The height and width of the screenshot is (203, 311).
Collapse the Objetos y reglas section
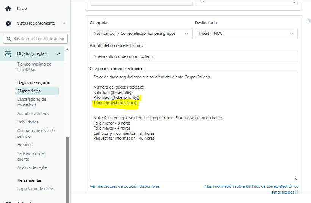(x=59, y=54)
